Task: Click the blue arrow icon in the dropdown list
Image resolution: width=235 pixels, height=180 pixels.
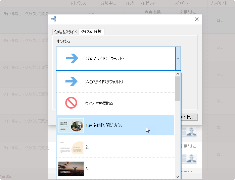Action: click(72, 81)
